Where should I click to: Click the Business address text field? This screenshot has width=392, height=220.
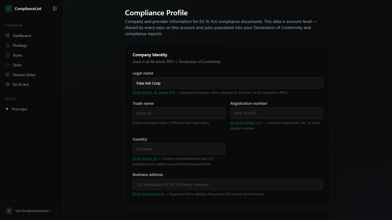[x=228, y=185]
